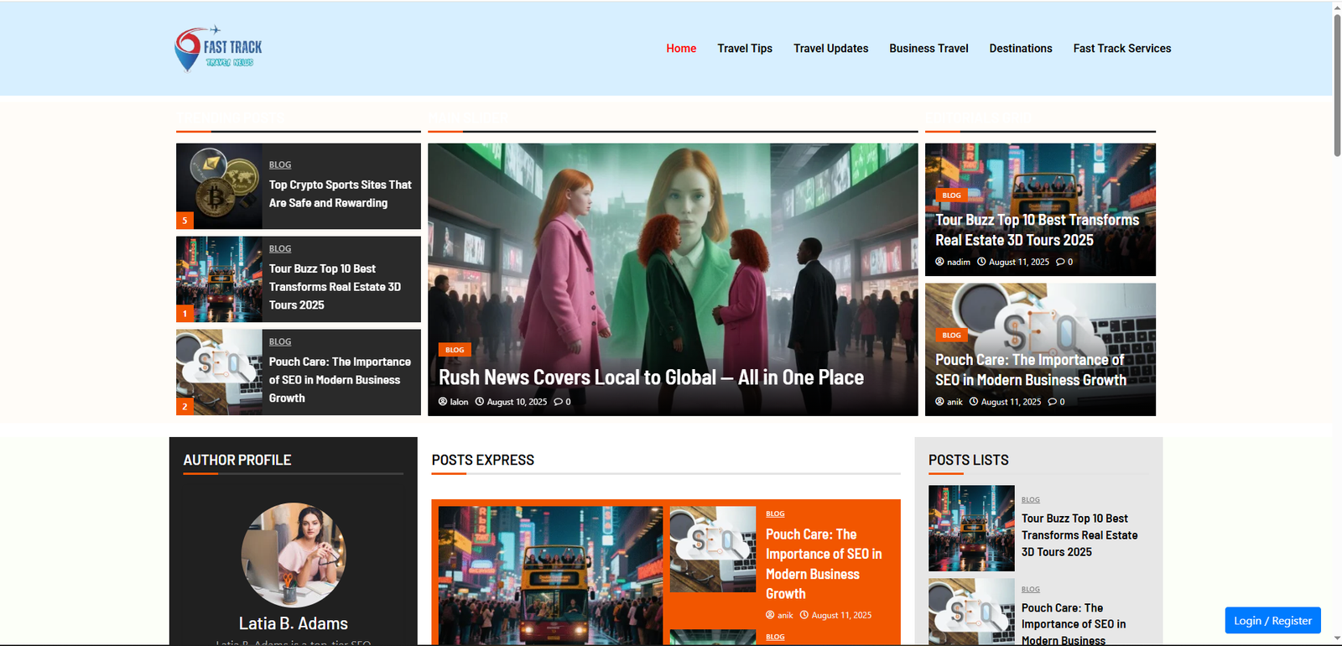Screen dimensions: 1342x646
Task: Click the Fast Track Travel News logo
Action: click(218, 49)
